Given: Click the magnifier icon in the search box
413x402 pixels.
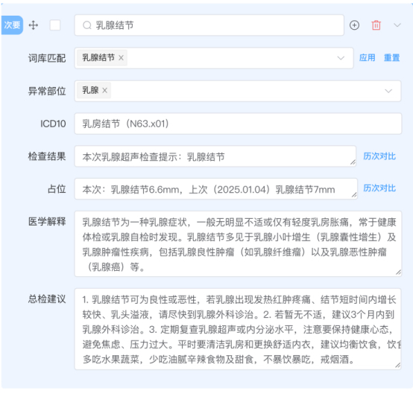Looking at the screenshot, I should (87, 25).
